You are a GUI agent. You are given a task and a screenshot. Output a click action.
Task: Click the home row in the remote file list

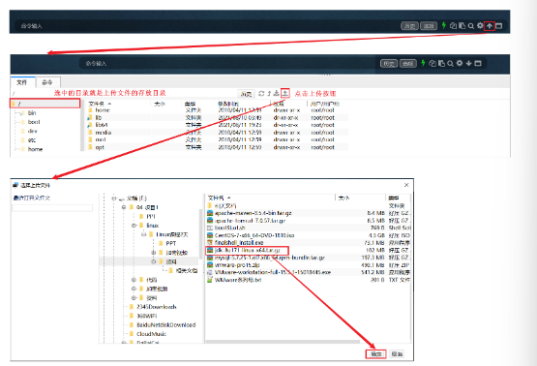point(217,110)
